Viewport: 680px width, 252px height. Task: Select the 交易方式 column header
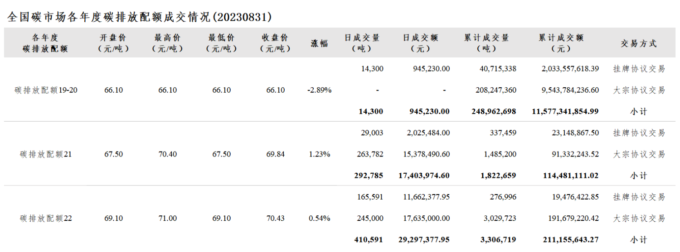coord(639,43)
